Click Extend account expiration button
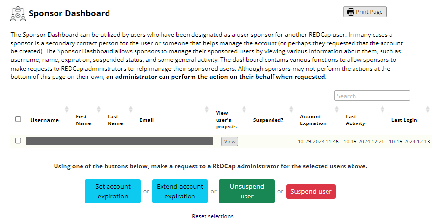The width and height of the screenshot is (436, 222). coord(180,191)
